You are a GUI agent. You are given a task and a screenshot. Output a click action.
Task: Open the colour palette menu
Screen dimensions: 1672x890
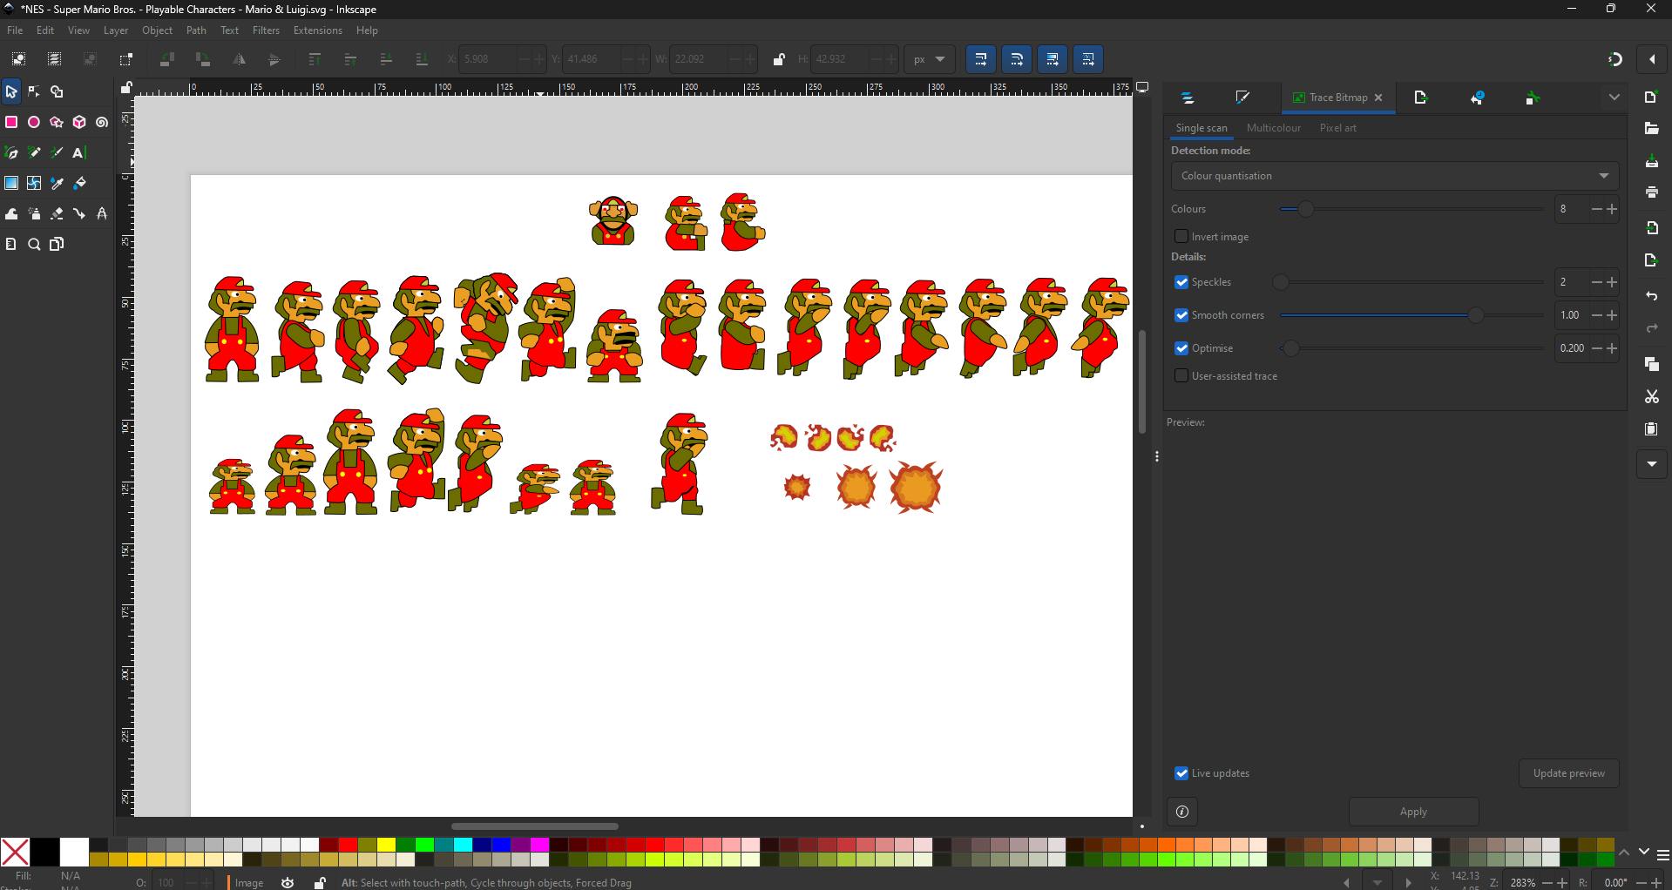[x=1662, y=853]
